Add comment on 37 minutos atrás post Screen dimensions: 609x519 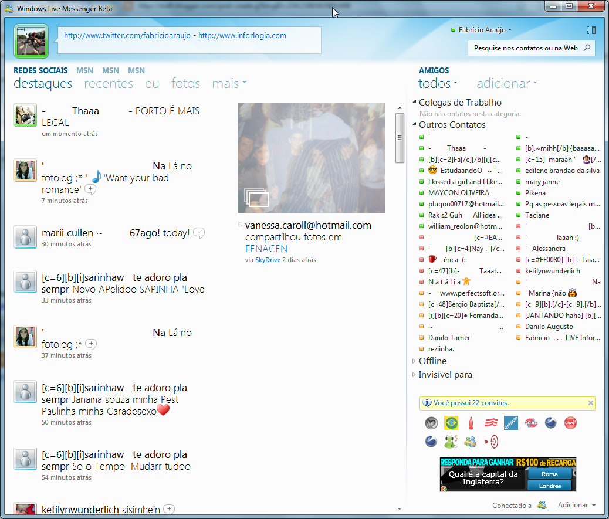(x=91, y=344)
